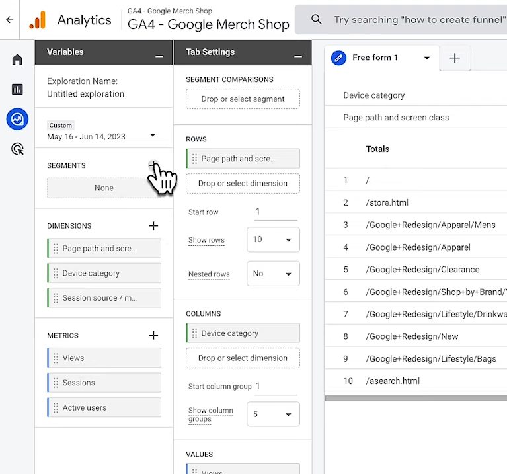
Task: Click the Start row input field
Action: (276, 212)
